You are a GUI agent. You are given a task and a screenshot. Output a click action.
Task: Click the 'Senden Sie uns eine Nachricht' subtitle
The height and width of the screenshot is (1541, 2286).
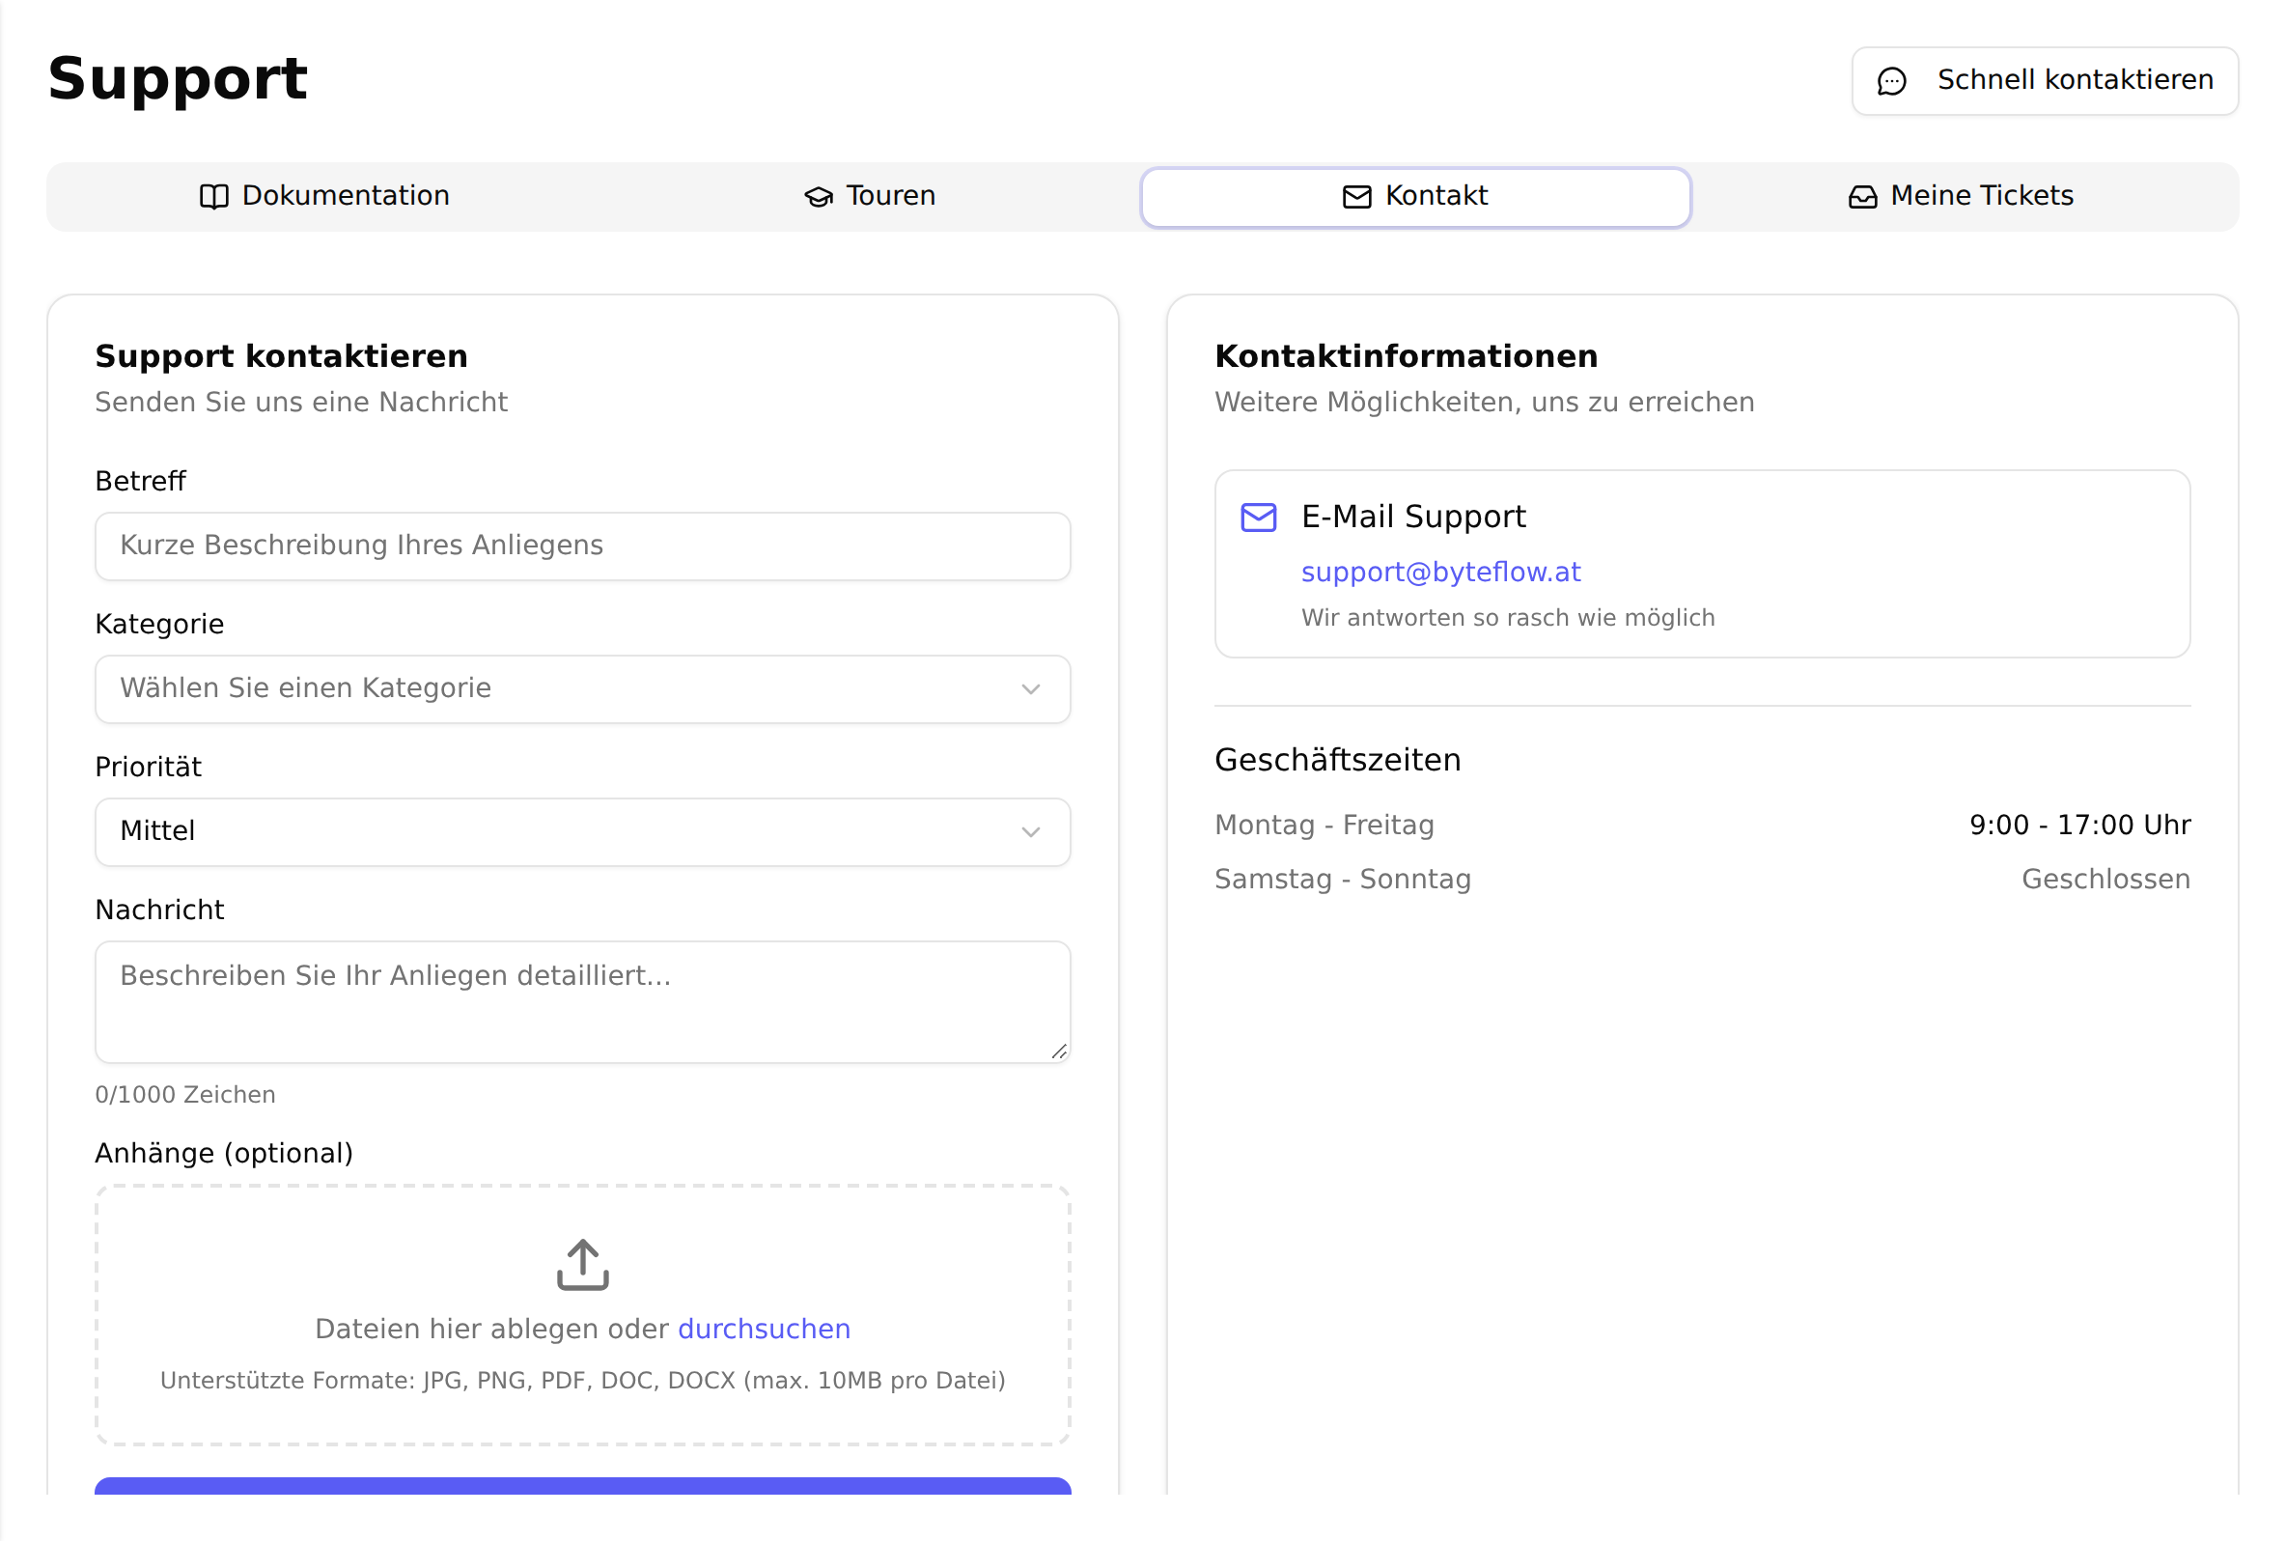pyautogui.click(x=300, y=402)
